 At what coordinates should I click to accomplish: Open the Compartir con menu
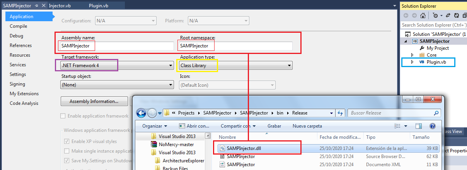tap(238, 126)
